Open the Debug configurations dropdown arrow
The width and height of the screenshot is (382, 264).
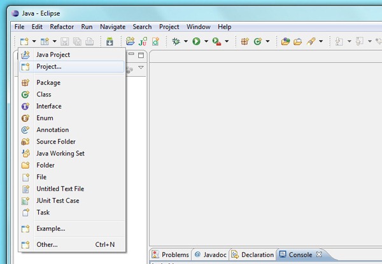tap(186, 41)
